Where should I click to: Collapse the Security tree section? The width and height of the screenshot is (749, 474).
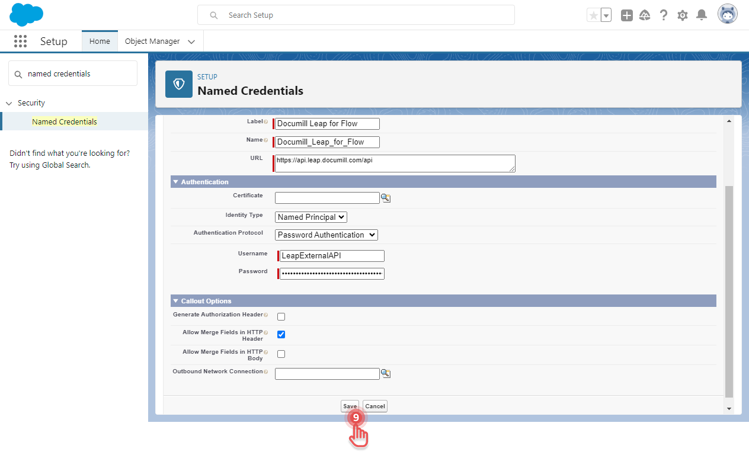tap(9, 103)
